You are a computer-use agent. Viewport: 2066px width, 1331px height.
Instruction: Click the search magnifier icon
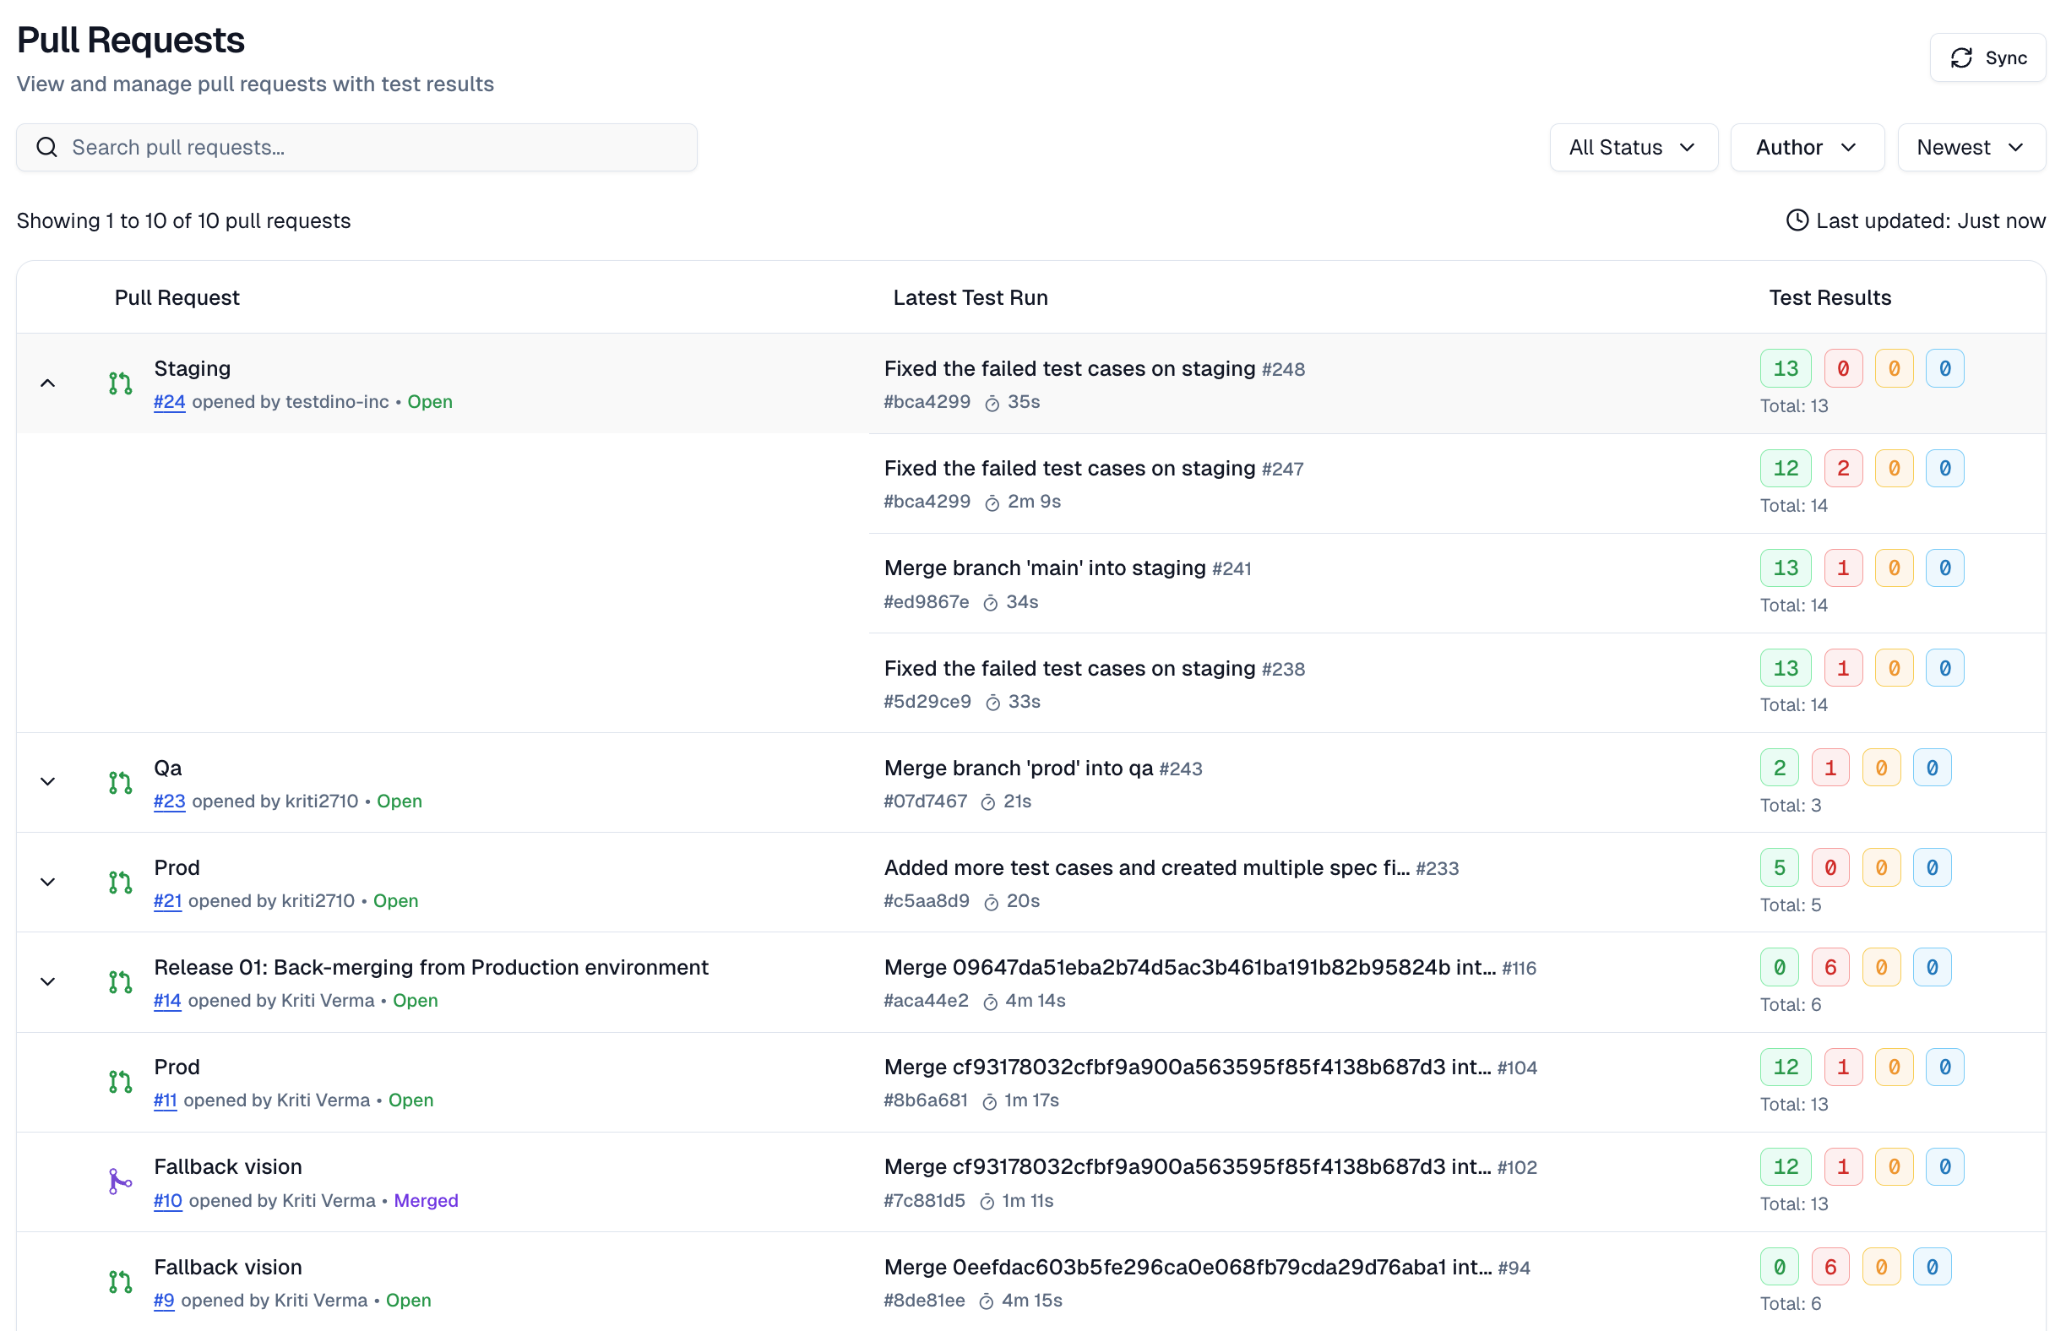[x=46, y=147]
